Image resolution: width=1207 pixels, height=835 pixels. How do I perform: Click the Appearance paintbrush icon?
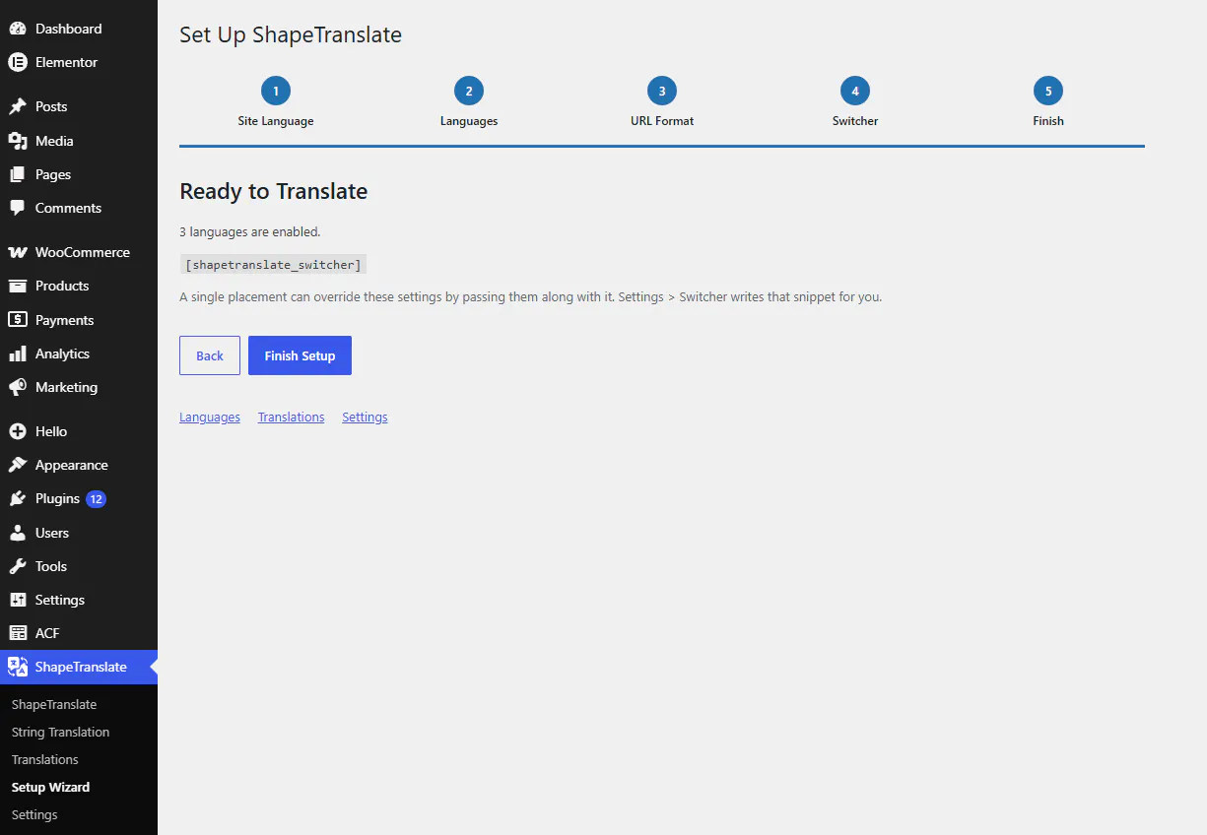(18, 465)
